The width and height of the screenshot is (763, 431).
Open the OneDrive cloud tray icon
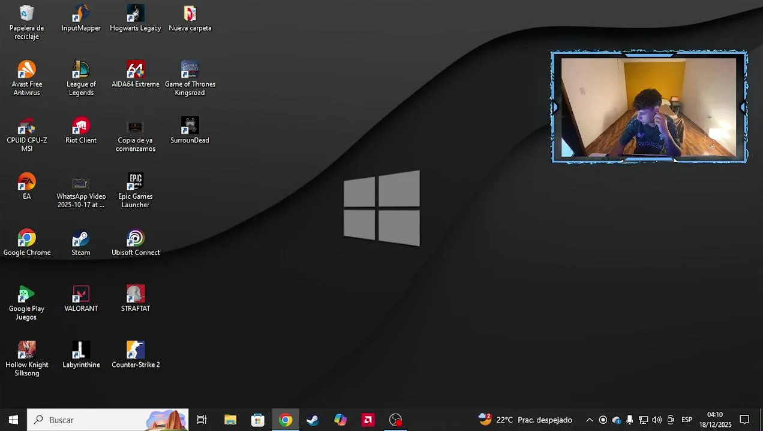point(616,420)
